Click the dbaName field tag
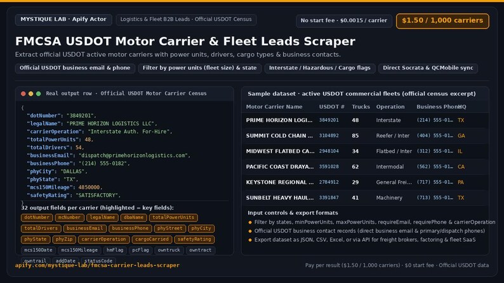Image resolution: width=504 pixels, height=283 pixels. click(x=133, y=218)
